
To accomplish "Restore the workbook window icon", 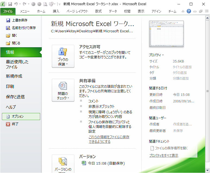I will coord(201,11).
